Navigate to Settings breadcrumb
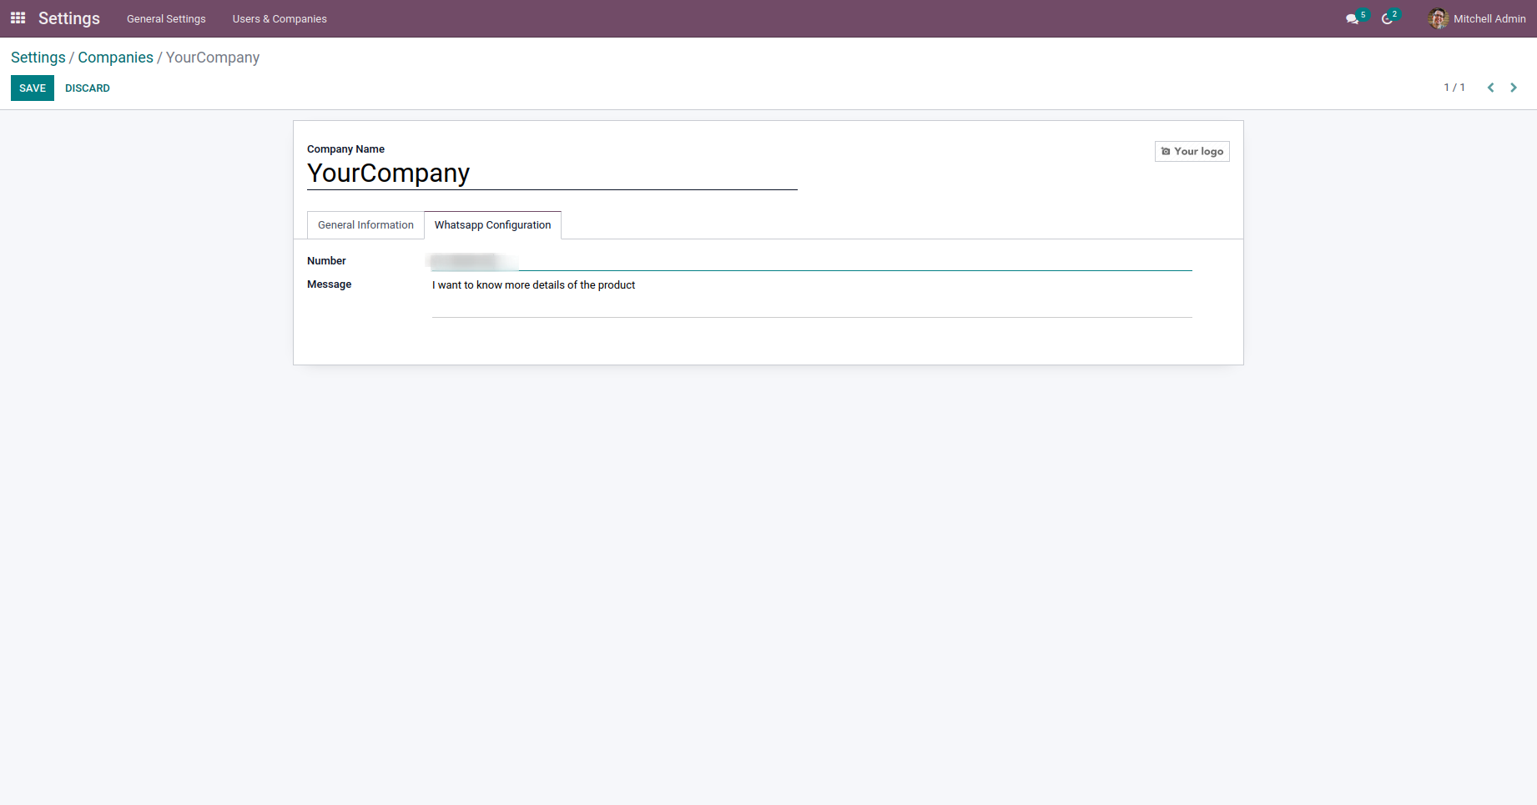Viewport: 1537px width, 805px height. point(38,58)
